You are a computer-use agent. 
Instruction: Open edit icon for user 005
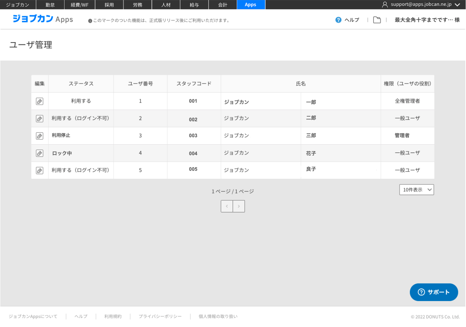[39, 170]
